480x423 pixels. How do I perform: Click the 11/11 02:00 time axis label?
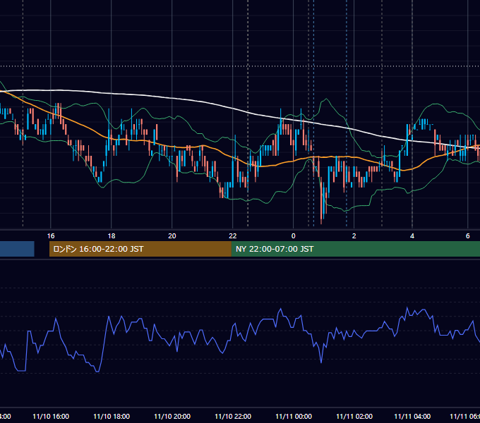(354, 416)
